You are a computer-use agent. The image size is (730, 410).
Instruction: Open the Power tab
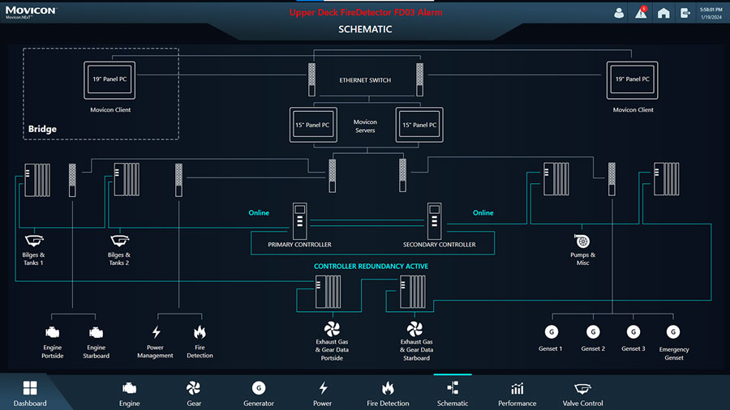coord(323,394)
